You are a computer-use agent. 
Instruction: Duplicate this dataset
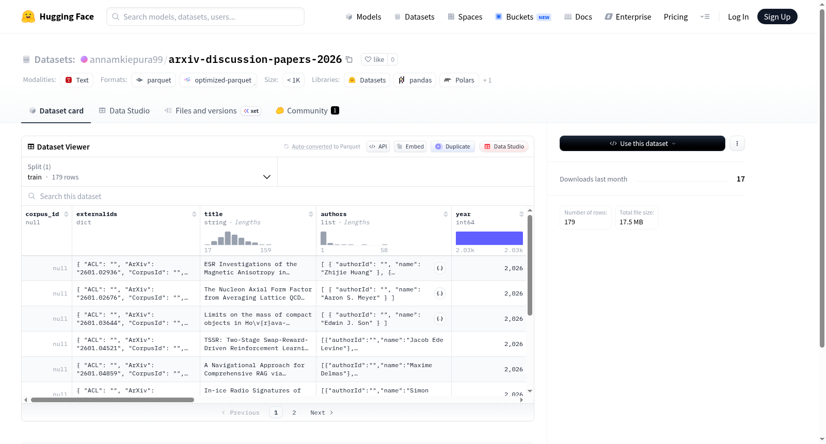tap(453, 146)
